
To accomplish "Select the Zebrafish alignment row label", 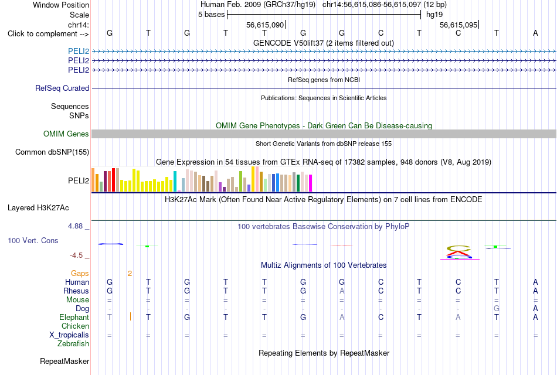I will pyautogui.click(x=73, y=343).
